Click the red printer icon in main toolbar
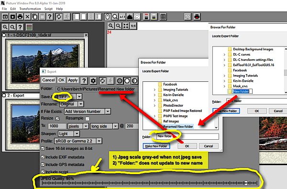The height and width of the screenshot is (189, 287). pos(197,17)
